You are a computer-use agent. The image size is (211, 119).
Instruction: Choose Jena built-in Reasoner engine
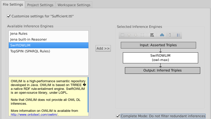[x=29, y=39]
